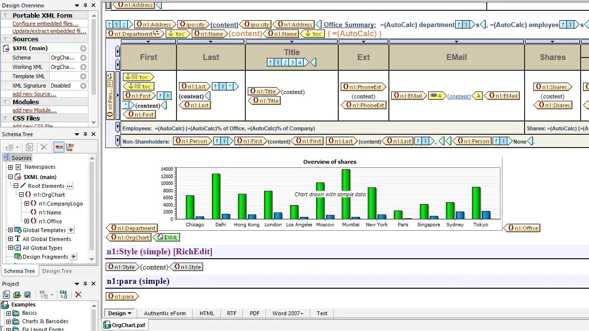Click the global template document icon in Schema Tree toolbar
The width and height of the screenshot is (589, 331).
(x=29, y=147)
